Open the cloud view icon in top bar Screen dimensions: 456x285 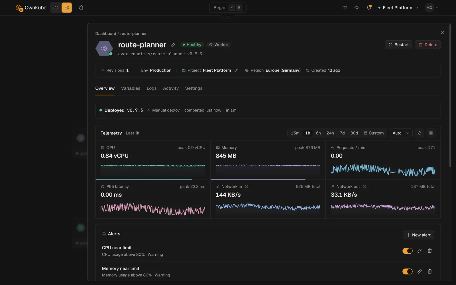pos(56,8)
